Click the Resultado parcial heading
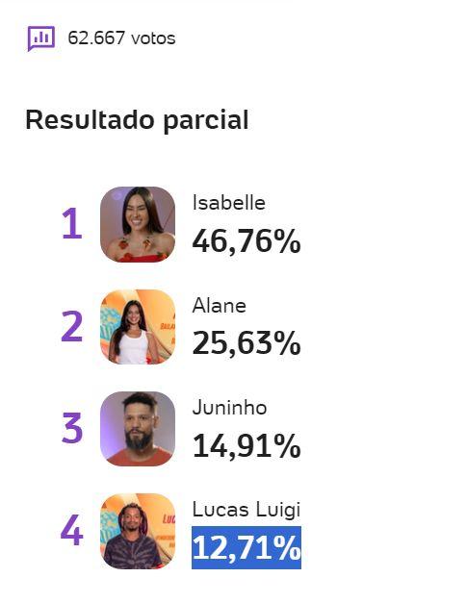 137,120
